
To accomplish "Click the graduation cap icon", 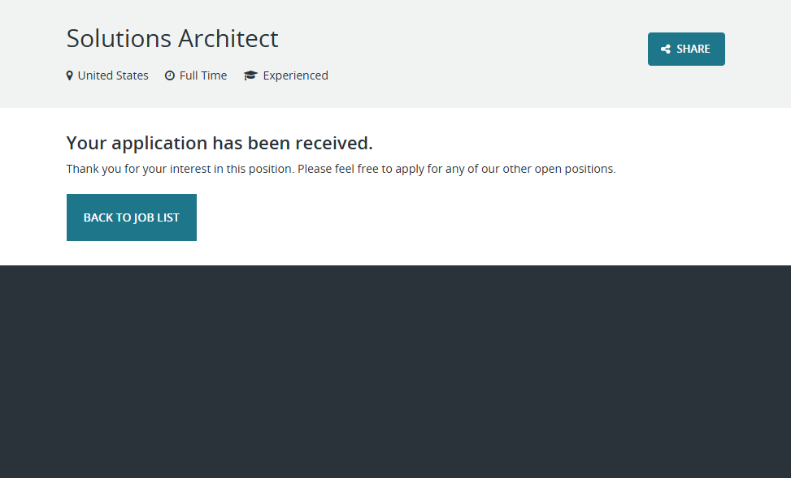I will click(x=250, y=75).
